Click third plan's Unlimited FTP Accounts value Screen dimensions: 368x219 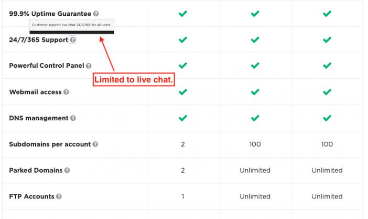[327, 196]
